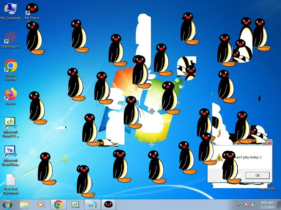Switch to Chrome in the taskbar

[x=58, y=205]
